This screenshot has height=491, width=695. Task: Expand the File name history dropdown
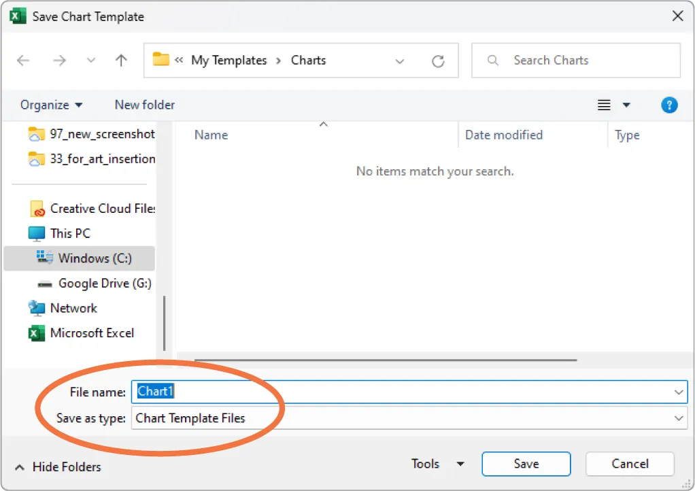pyautogui.click(x=677, y=392)
